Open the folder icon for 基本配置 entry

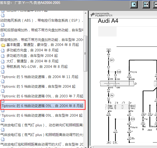pyautogui.click(x=3, y=45)
